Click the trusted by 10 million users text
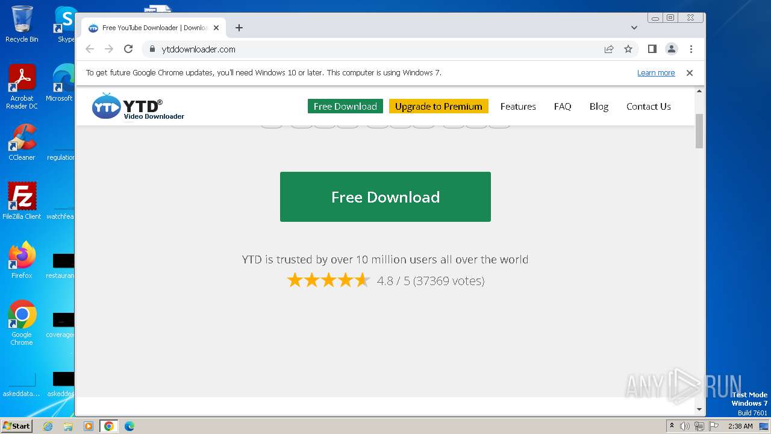The height and width of the screenshot is (434, 771). click(385, 260)
